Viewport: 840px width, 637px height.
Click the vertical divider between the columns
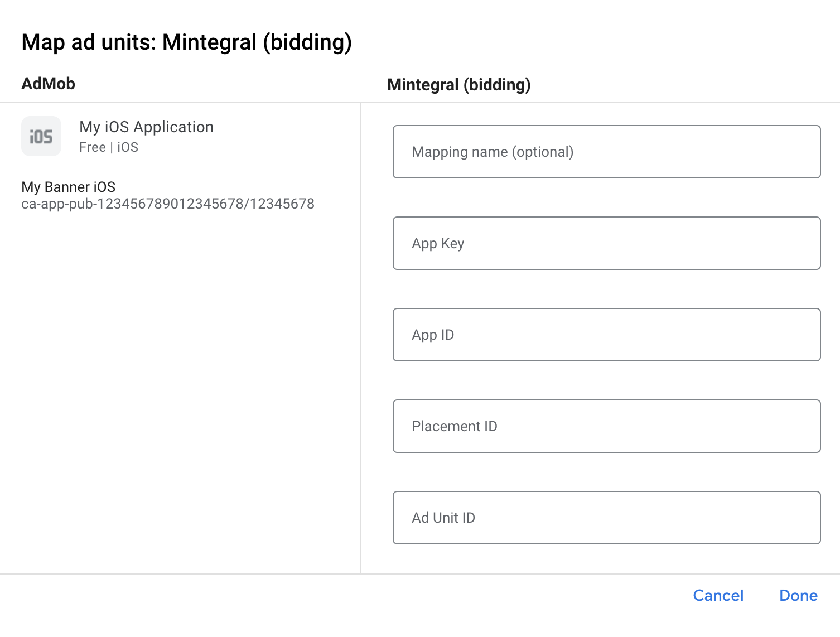pyautogui.click(x=361, y=335)
